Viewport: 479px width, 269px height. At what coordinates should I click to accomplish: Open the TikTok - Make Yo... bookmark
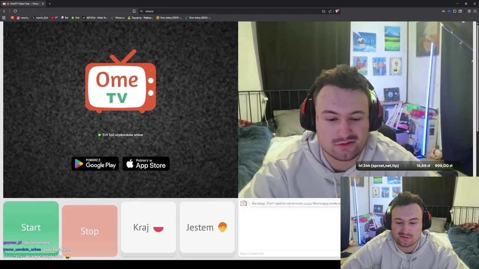(95, 18)
